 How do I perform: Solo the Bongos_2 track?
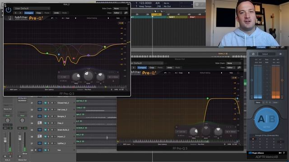pos(49,116)
